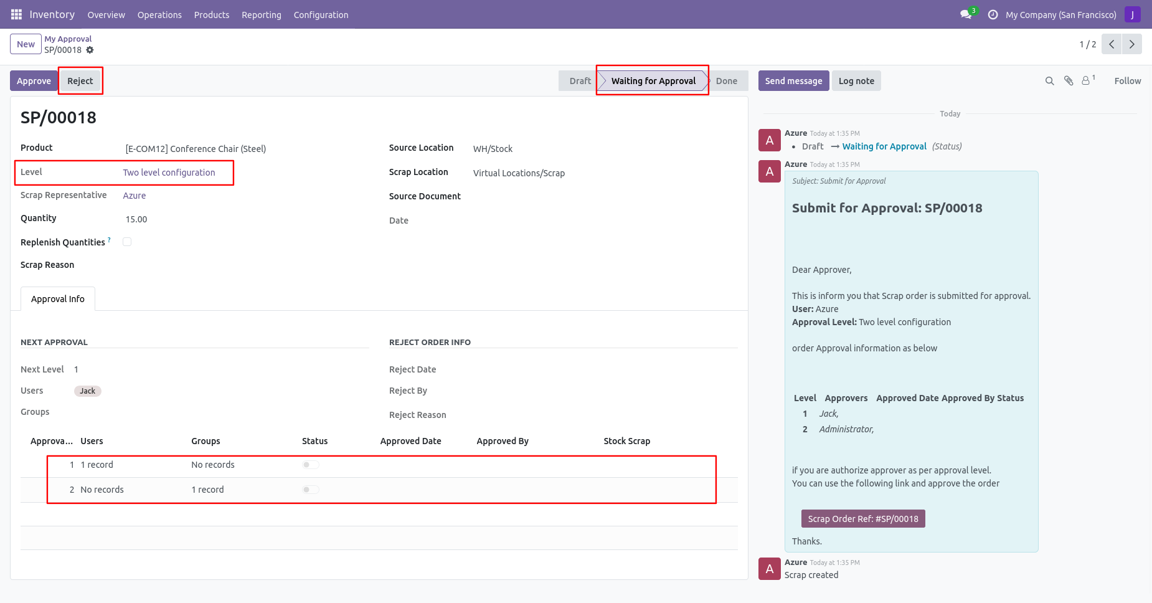
Task: Click the clock activities icon
Action: coord(993,14)
